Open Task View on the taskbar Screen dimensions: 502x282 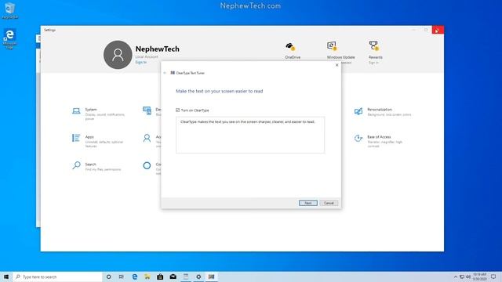click(122, 277)
